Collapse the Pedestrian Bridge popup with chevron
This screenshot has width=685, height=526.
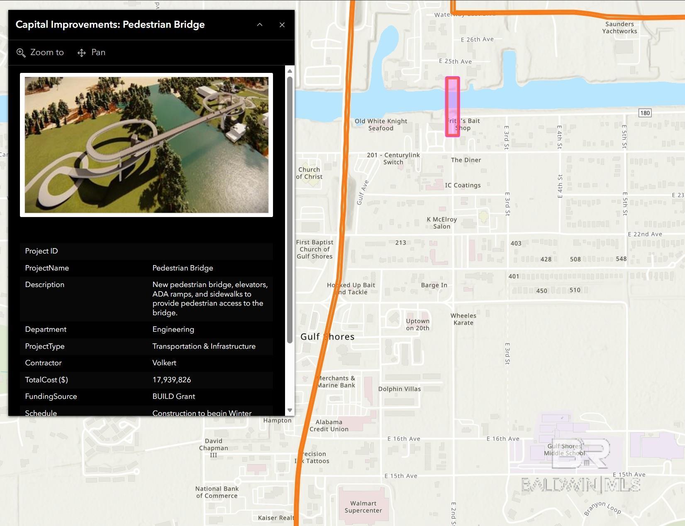point(260,25)
